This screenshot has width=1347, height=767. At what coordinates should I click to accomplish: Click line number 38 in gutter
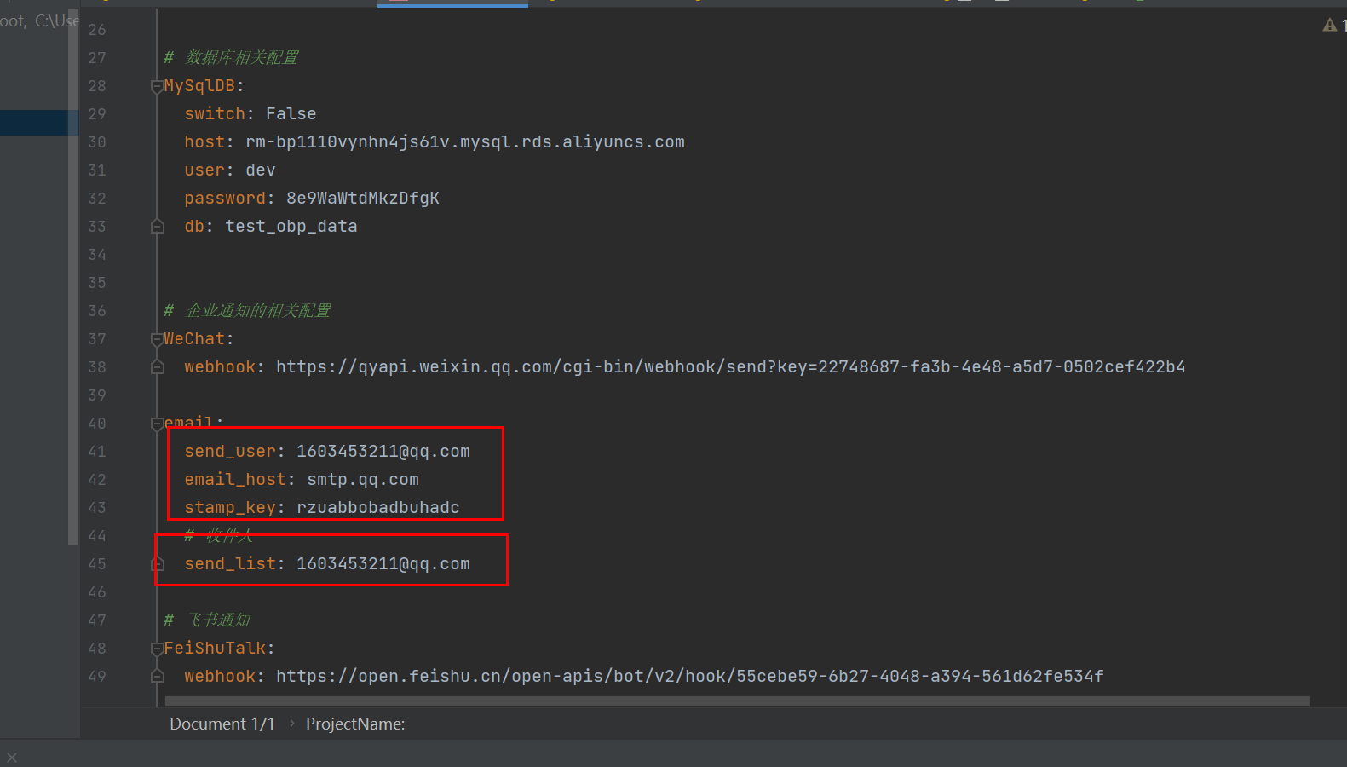point(97,367)
